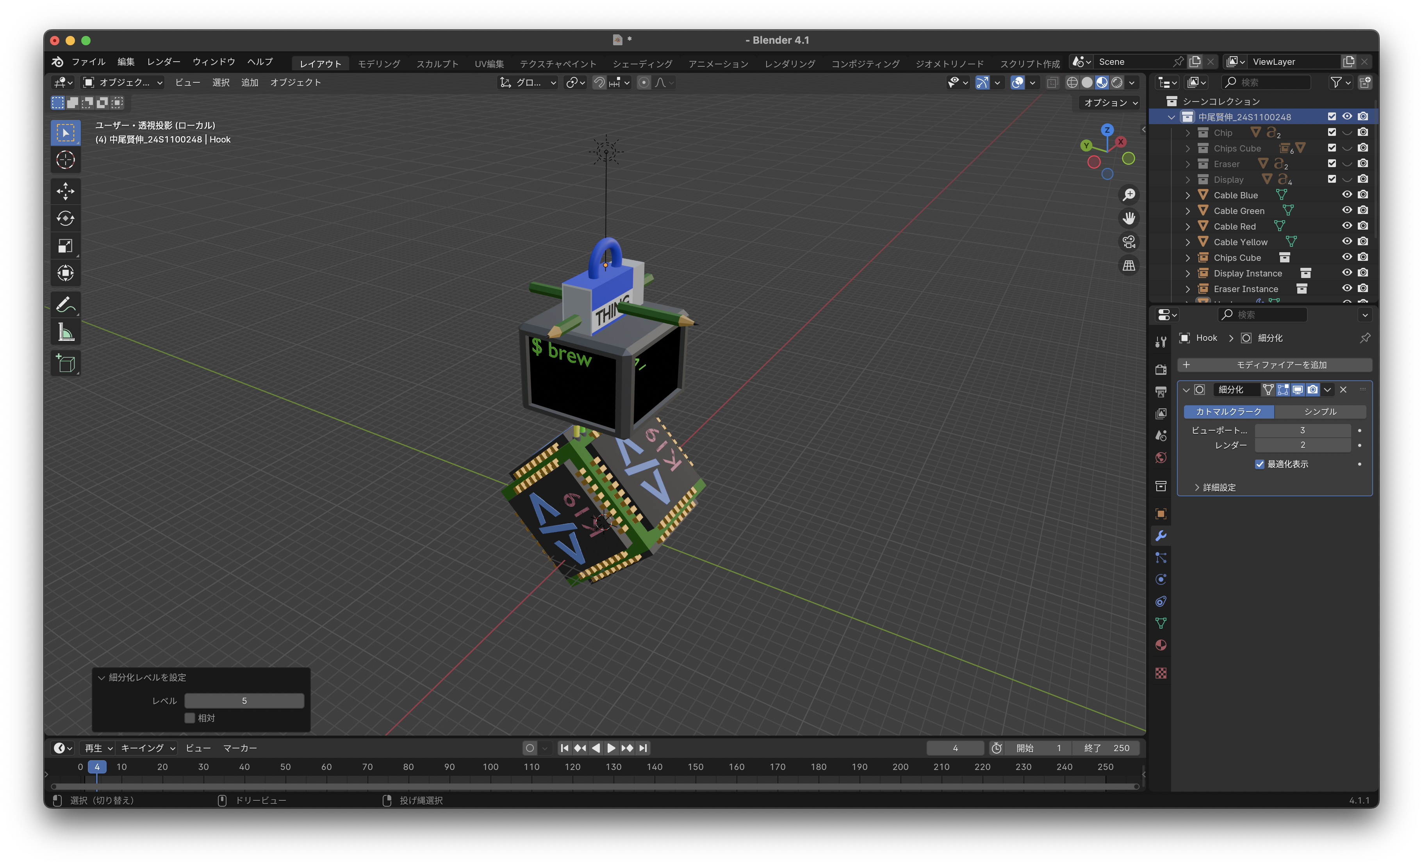
Task: Activate the Annotate pencil tool
Action: point(65,304)
